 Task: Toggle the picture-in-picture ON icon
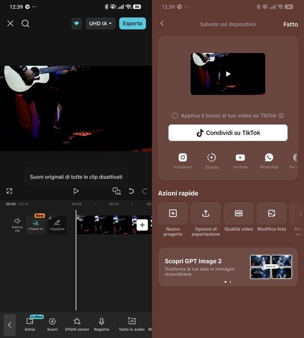116,191
